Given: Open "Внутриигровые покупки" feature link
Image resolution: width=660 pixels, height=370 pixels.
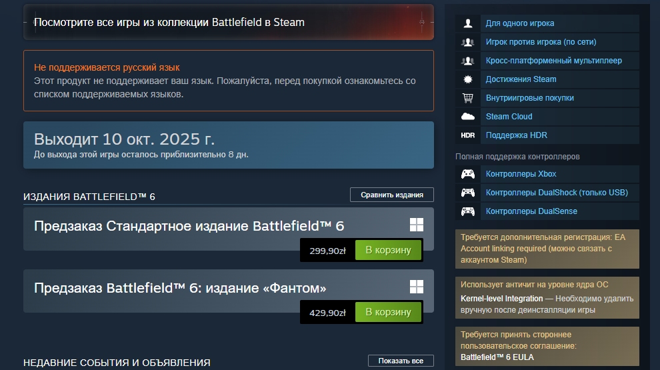Looking at the screenshot, I should coord(529,98).
